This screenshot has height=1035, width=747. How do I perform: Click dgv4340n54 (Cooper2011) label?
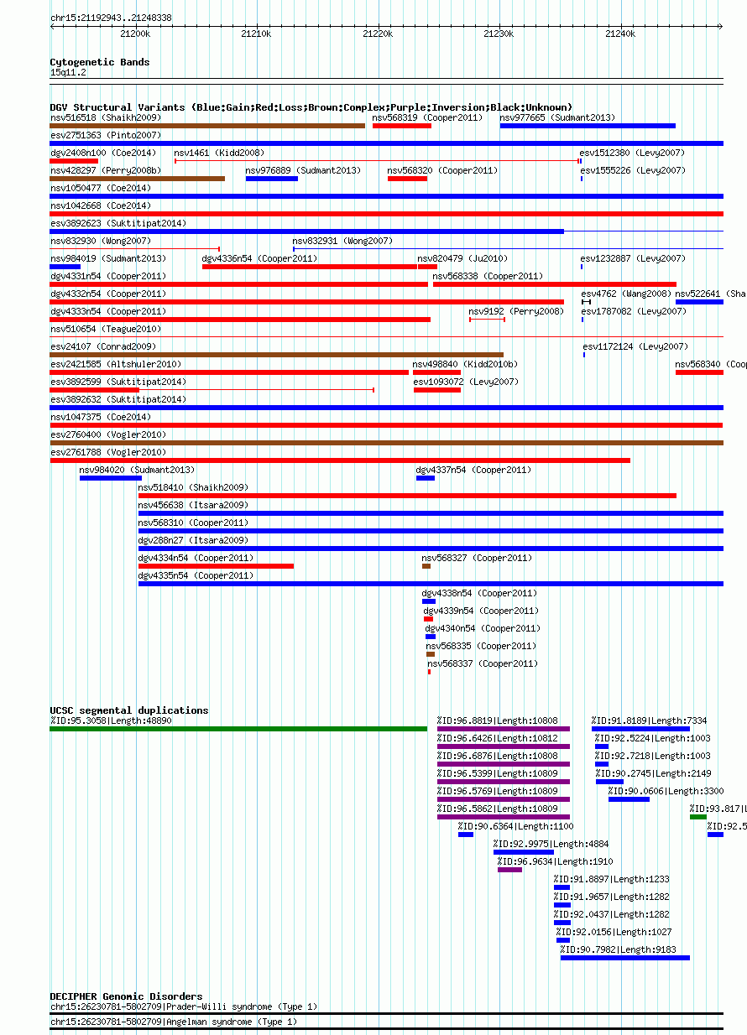point(483,629)
